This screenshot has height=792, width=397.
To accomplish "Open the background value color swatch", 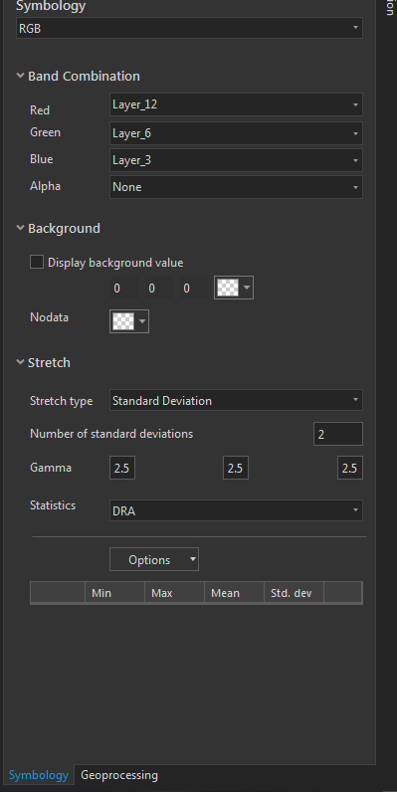I will 234,288.
